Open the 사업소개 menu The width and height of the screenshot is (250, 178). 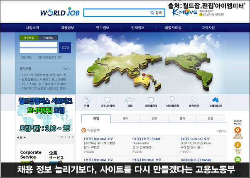(x=32, y=28)
